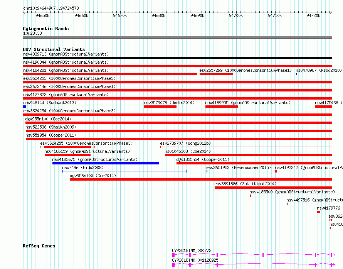Image resolution: width=343 pixels, height=269 pixels.
Task: Click the red nsv4189955 variant bar
Action: (222, 107)
